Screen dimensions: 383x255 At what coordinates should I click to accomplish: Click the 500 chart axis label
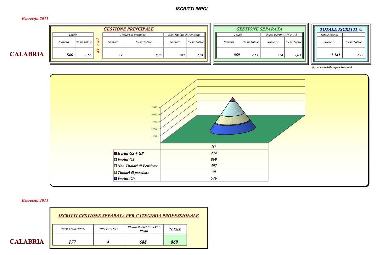[155, 136]
